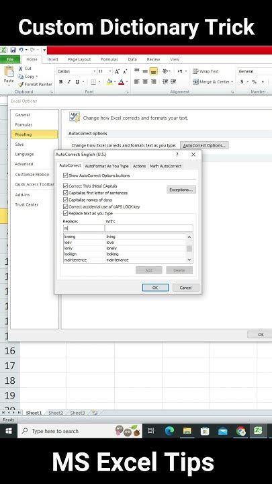
Task: Toggle Bold formatting
Action: click(x=60, y=82)
